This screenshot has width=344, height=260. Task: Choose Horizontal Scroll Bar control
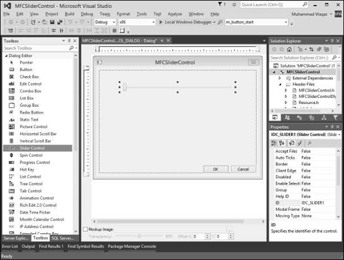tap(38, 134)
